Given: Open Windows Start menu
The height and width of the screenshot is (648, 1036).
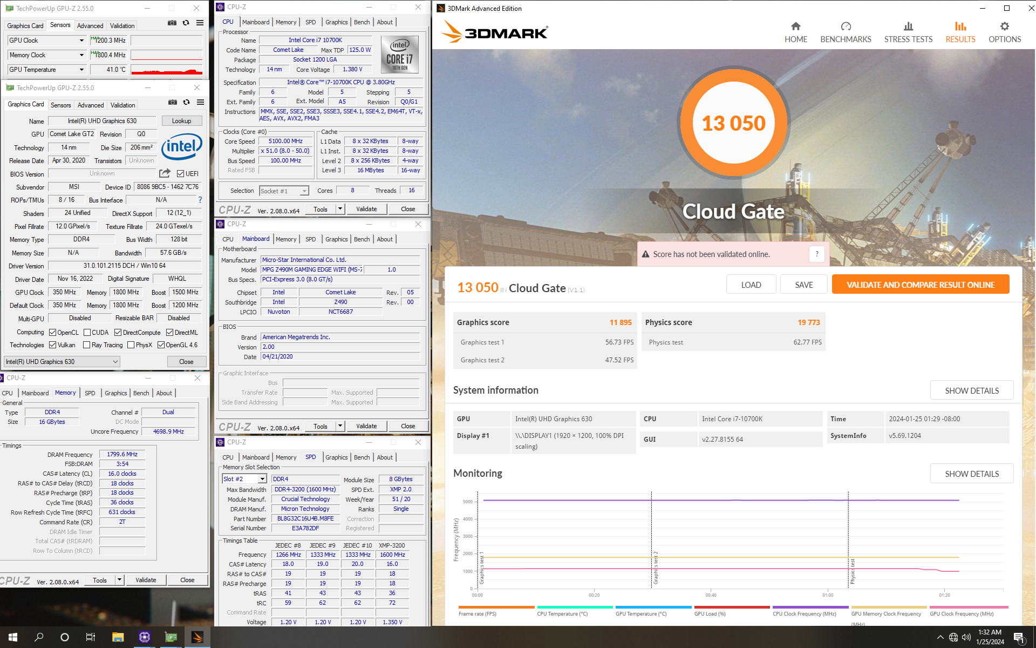Looking at the screenshot, I should tap(13, 637).
